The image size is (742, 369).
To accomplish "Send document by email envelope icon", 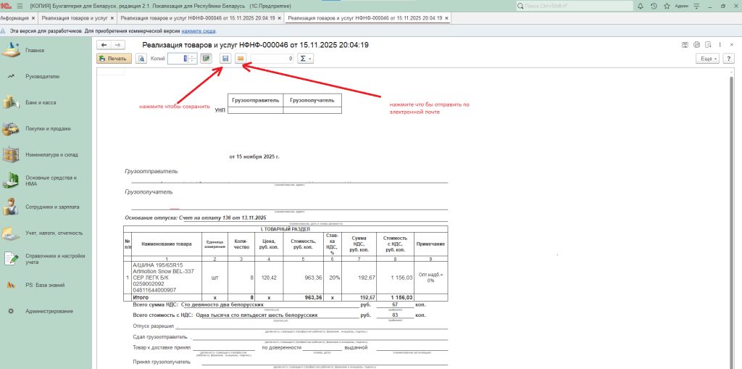I will 241,58.
